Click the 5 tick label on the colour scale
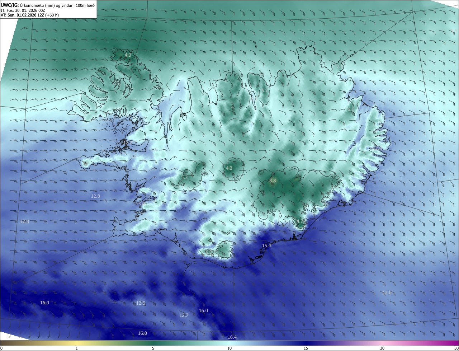The width and height of the screenshot is (459, 351). pyautogui.click(x=153, y=348)
